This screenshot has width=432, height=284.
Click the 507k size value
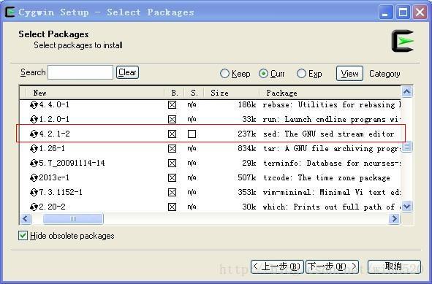[x=247, y=178]
